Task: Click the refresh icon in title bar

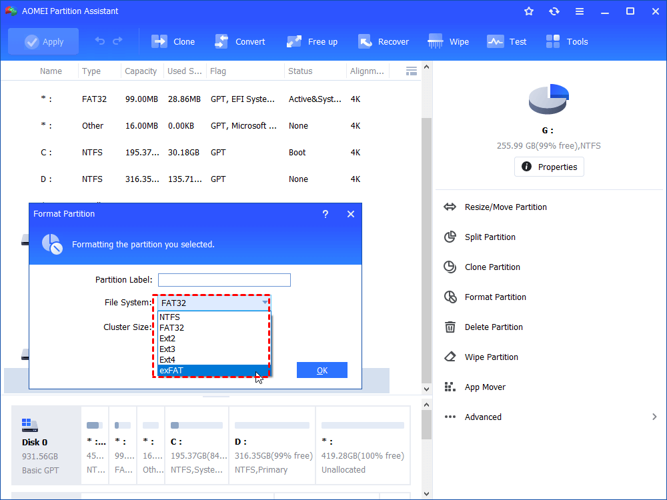Action: pyautogui.click(x=554, y=11)
